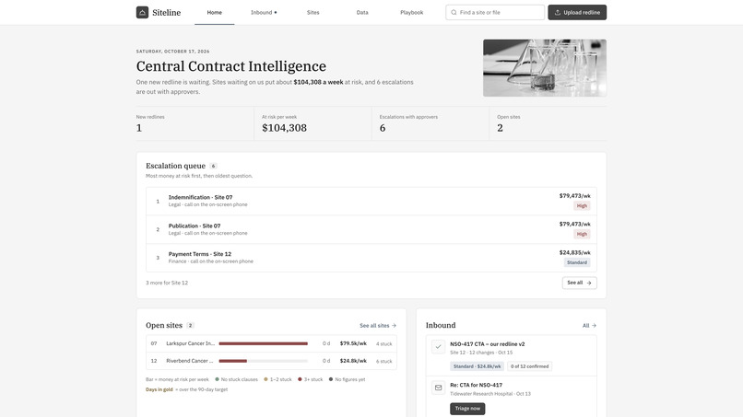
Task: Click the At risk per week $104,308 stat
Action: click(x=313, y=123)
